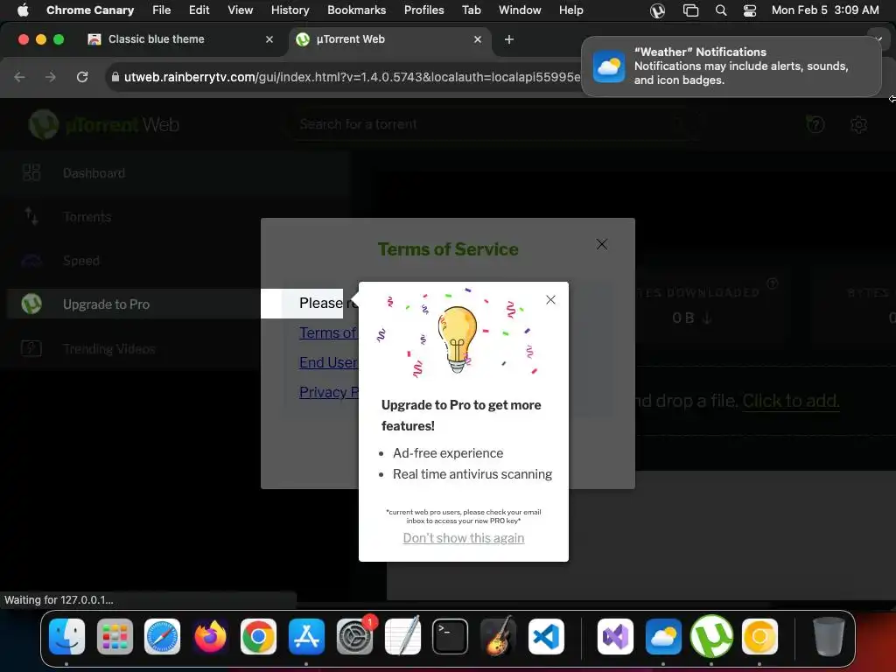Open the Window menu
The height and width of the screenshot is (672, 896).
click(520, 10)
